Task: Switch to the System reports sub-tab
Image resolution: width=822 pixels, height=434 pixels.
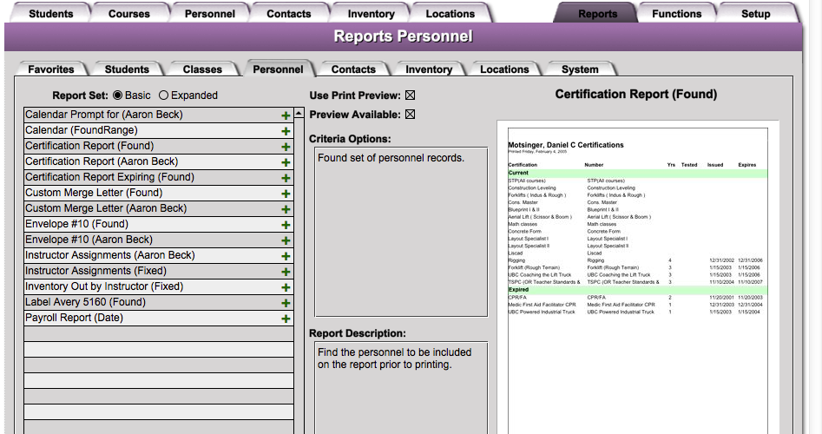Action: [580, 69]
